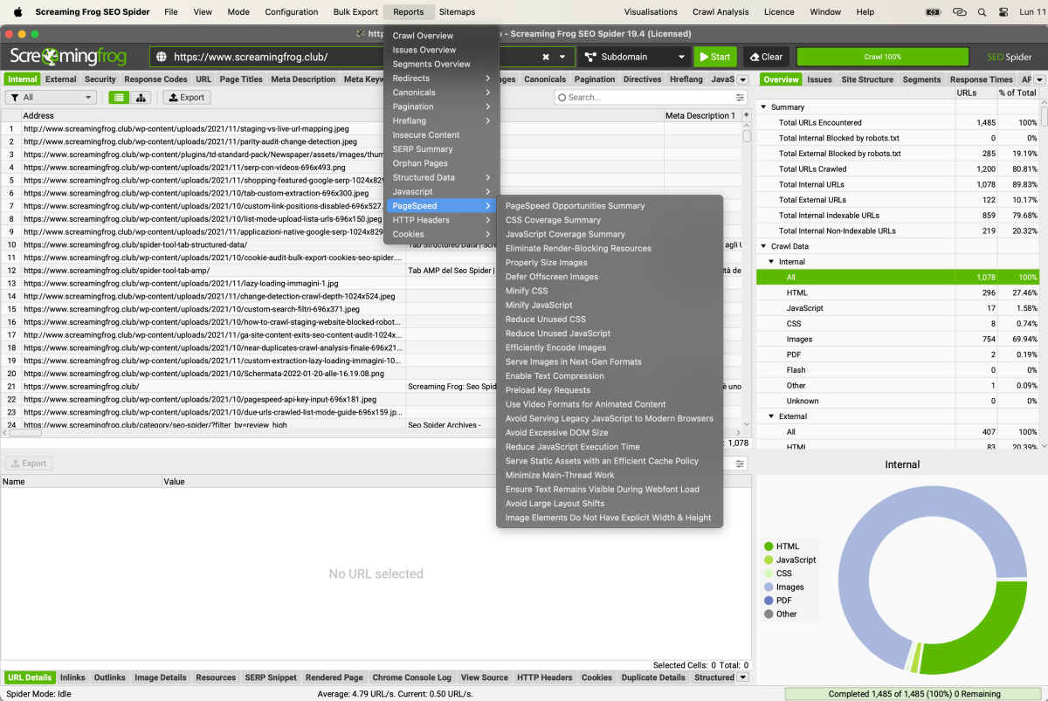
Task: Switch to the Rendered Page tab
Action: [x=334, y=677]
